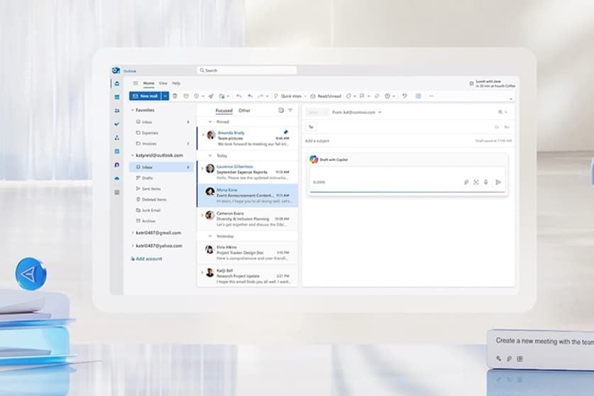Expand the katri0487@gmail.com account

tap(133, 233)
